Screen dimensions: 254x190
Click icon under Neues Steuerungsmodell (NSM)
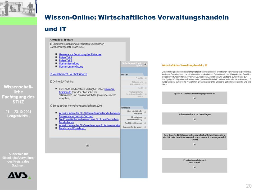click(x=195, y=145)
